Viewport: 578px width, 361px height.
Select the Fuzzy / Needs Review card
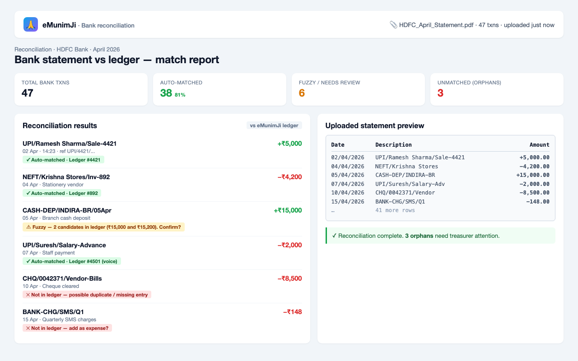[358, 89]
